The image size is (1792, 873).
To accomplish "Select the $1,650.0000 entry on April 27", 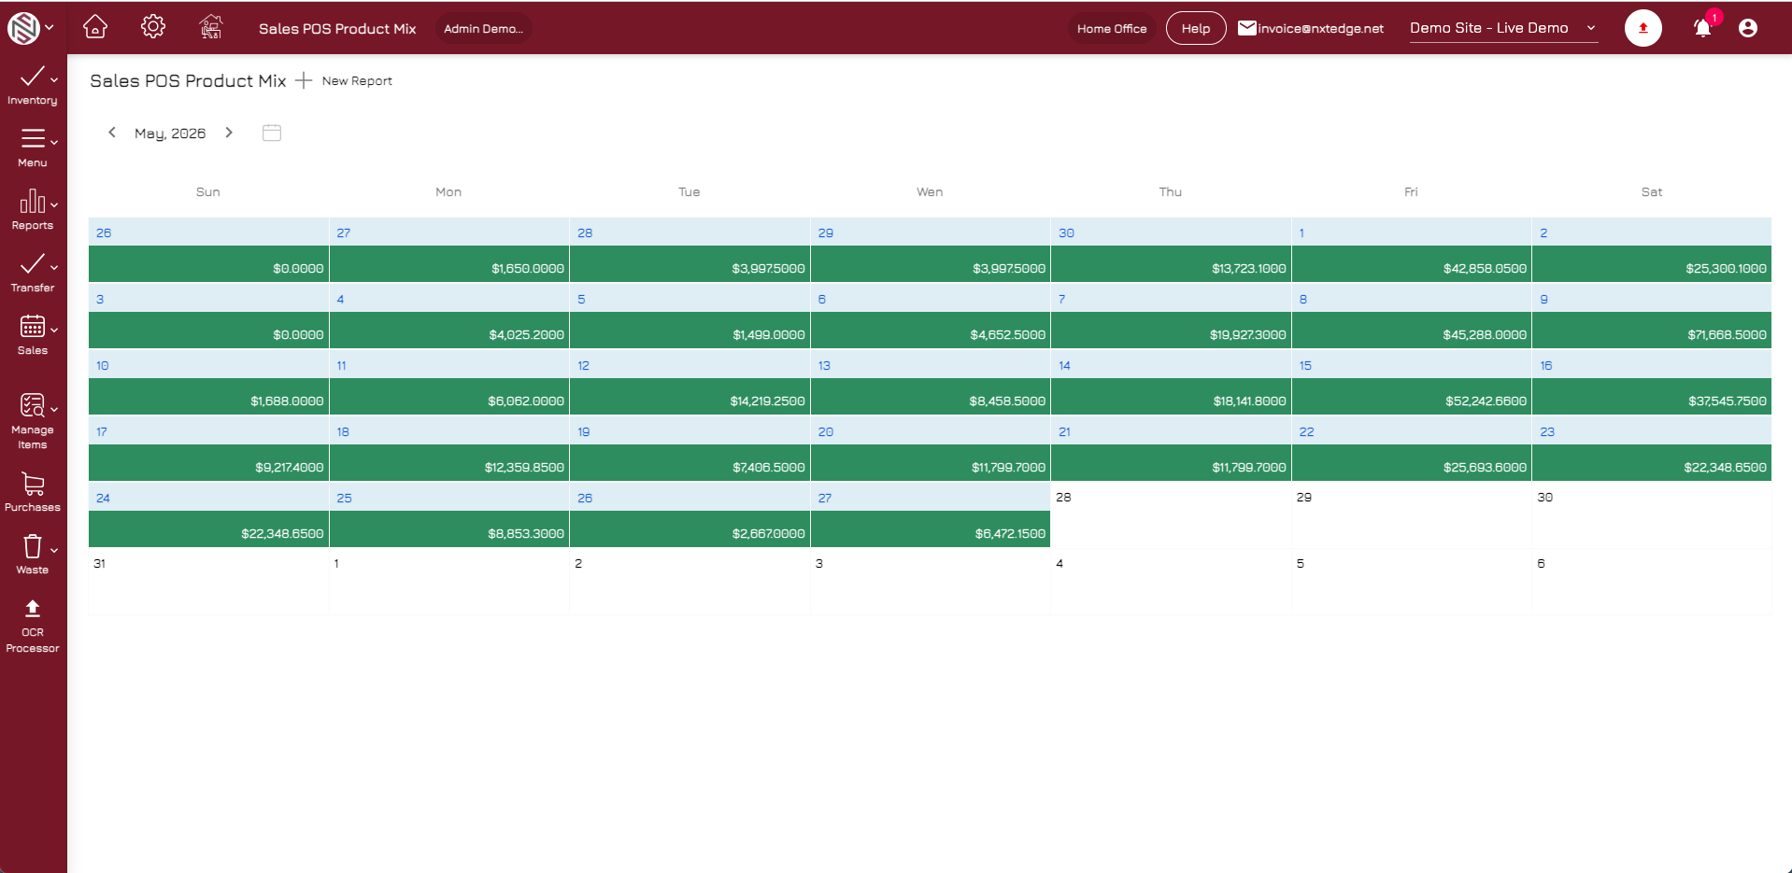I will click(x=449, y=263).
